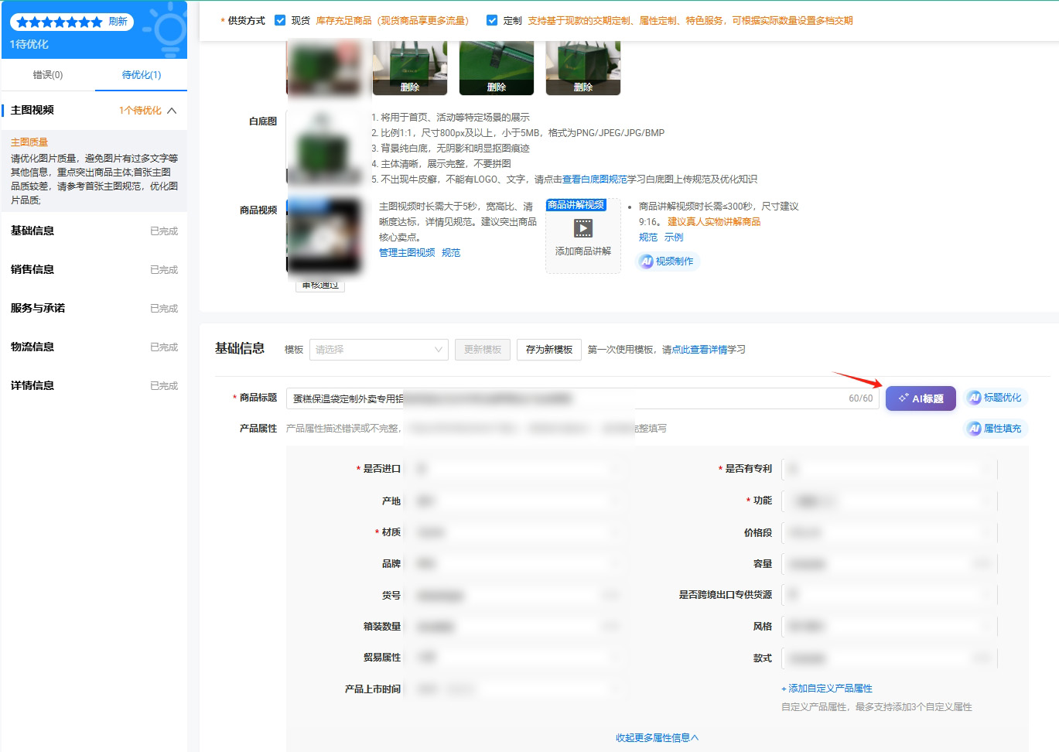The image size is (1059, 752).
Task: Click the play icon in 添加商品讲解 box
Action: (x=582, y=227)
